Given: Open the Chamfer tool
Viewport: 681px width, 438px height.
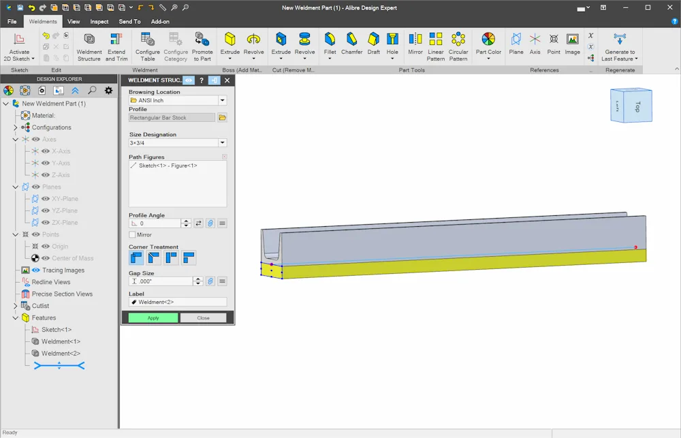Looking at the screenshot, I should [x=351, y=44].
